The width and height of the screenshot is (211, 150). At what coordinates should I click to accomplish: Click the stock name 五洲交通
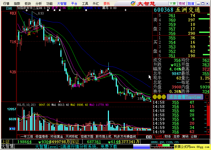[188, 10]
